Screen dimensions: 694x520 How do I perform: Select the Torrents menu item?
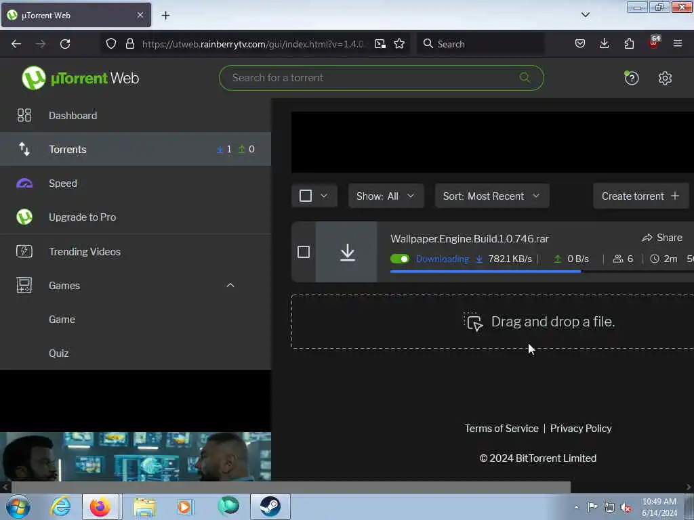[136, 149]
